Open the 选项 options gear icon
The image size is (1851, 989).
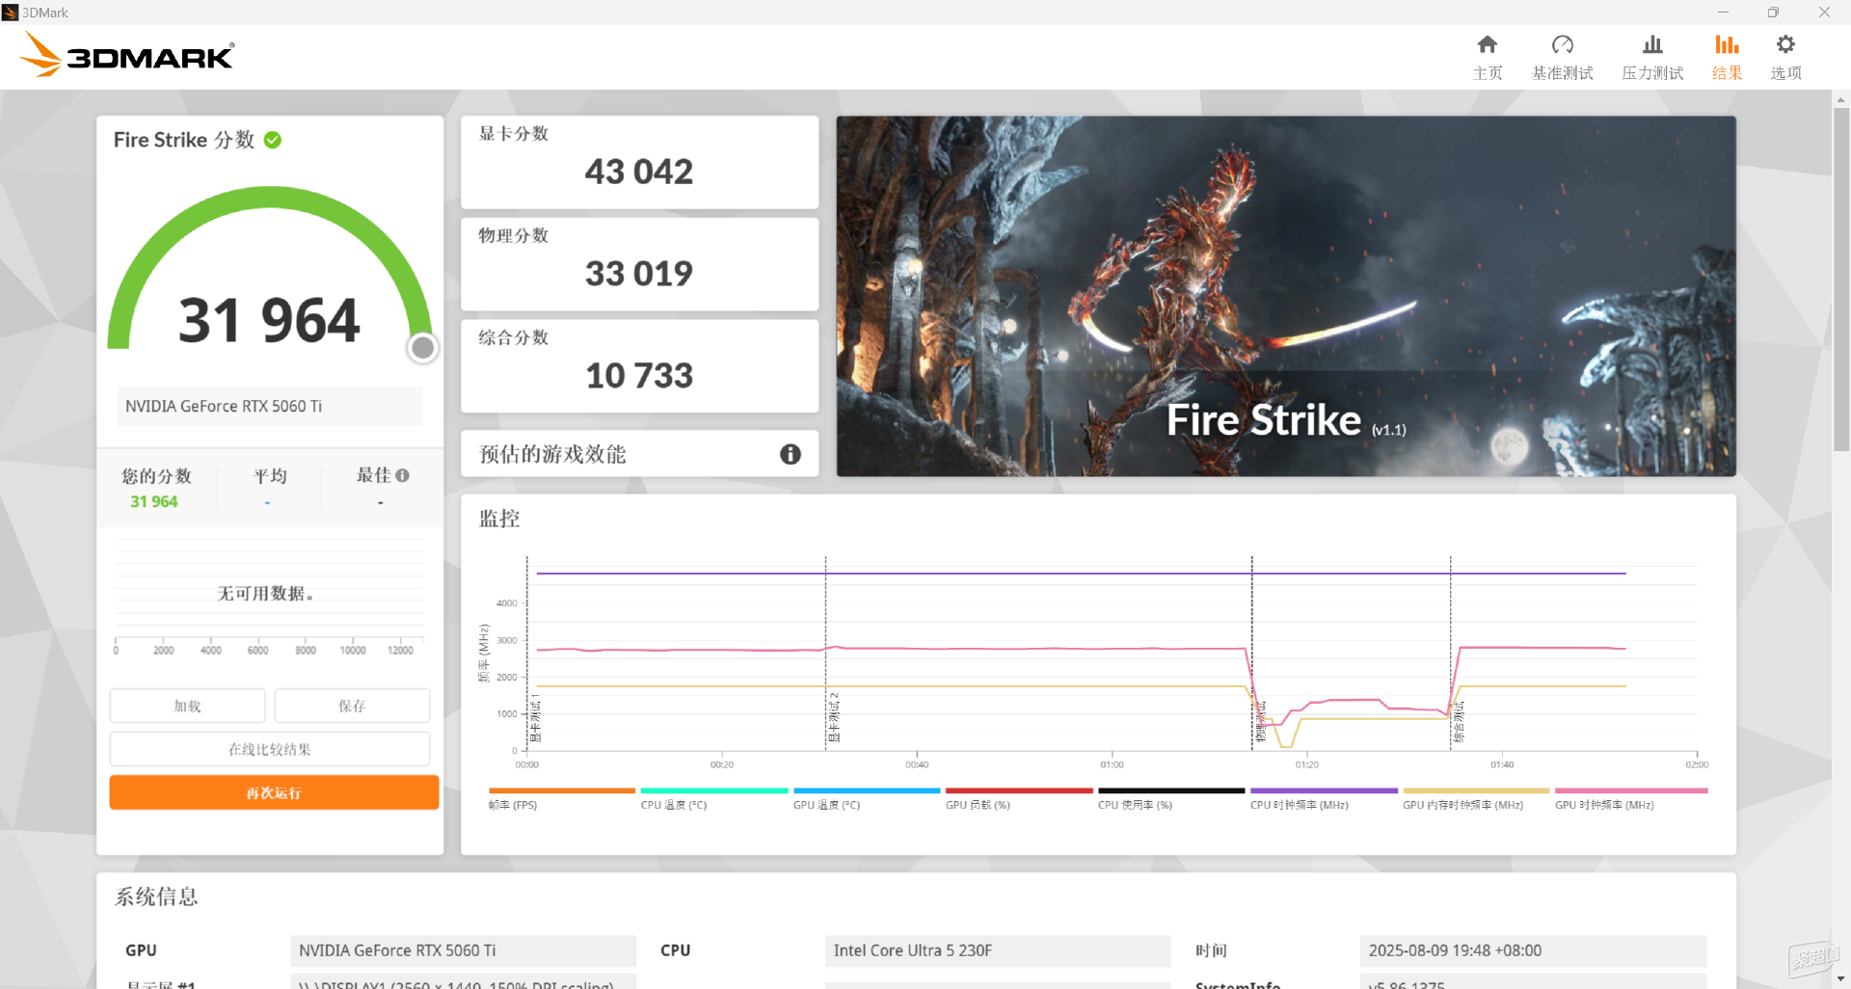(x=1785, y=44)
